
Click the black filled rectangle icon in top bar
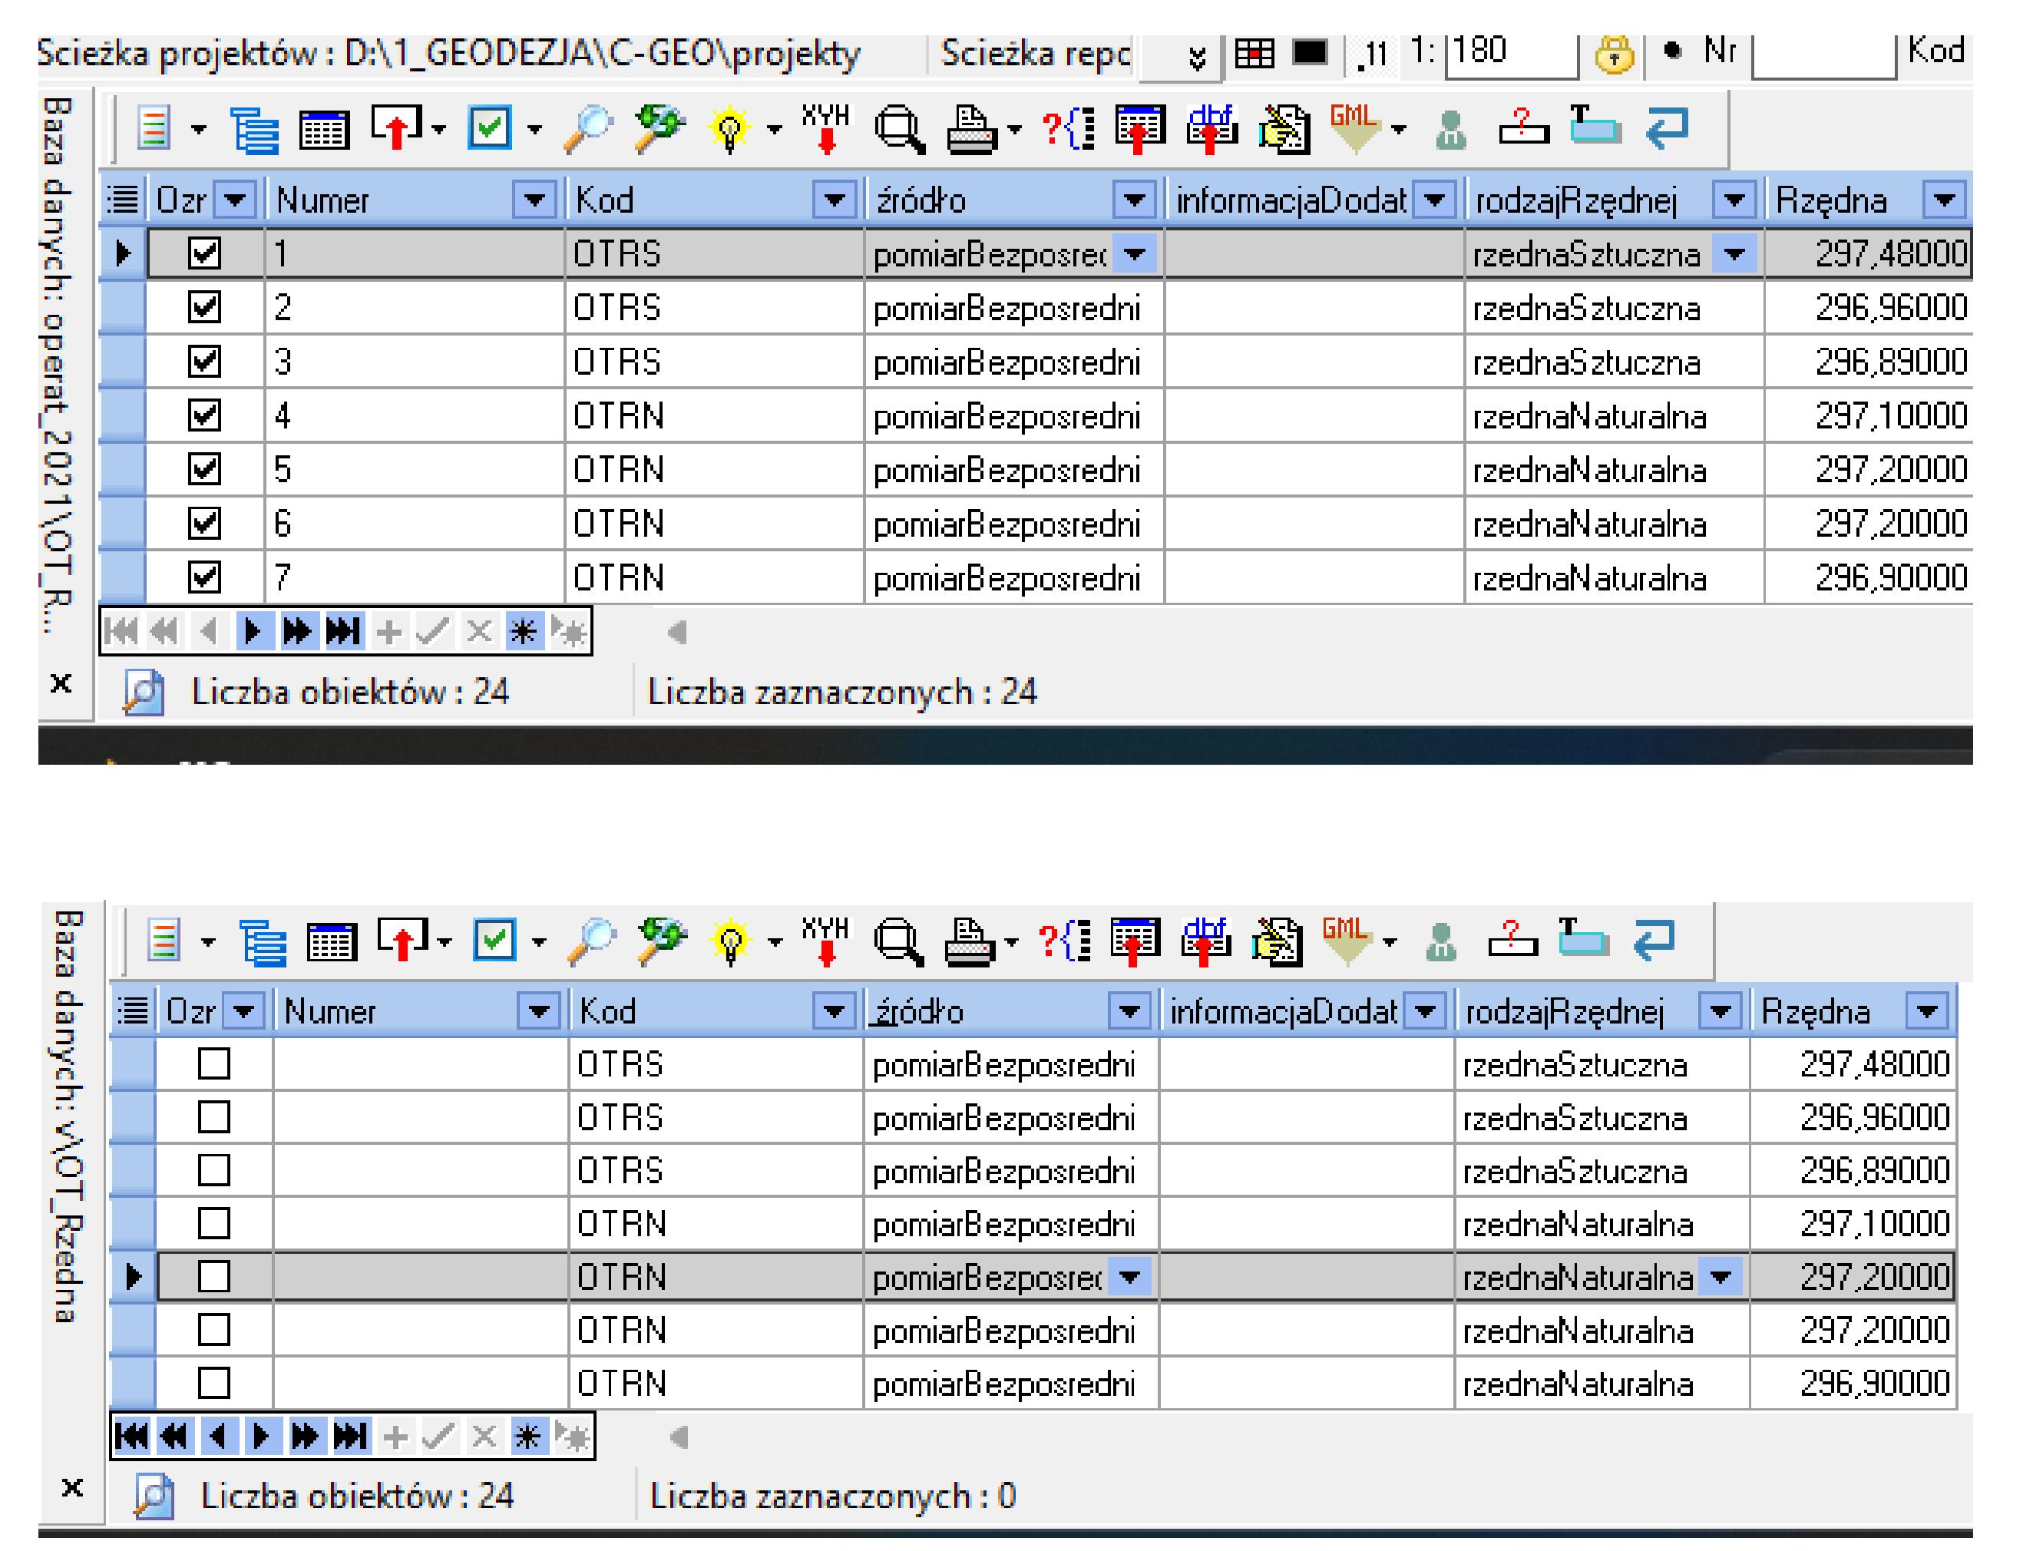[x=1310, y=53]
